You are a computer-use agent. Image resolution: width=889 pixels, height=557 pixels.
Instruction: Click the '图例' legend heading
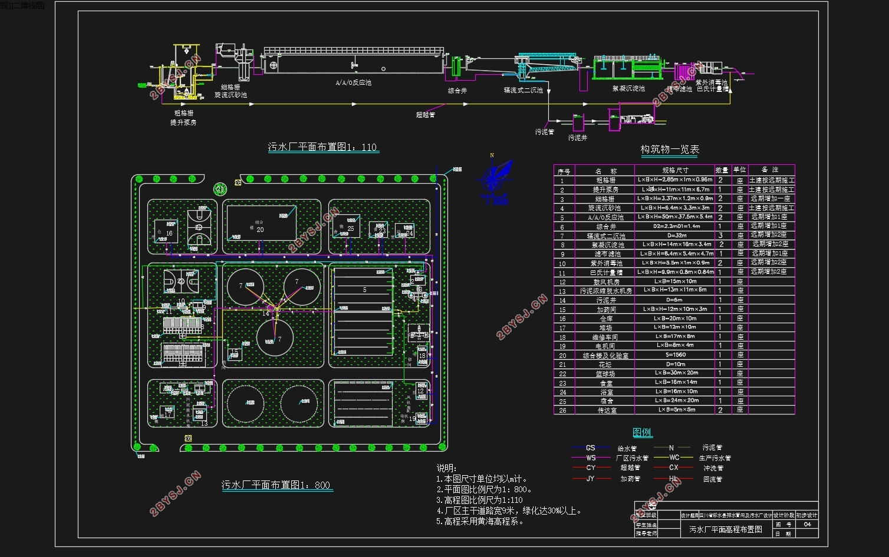(x=642, y=433)
